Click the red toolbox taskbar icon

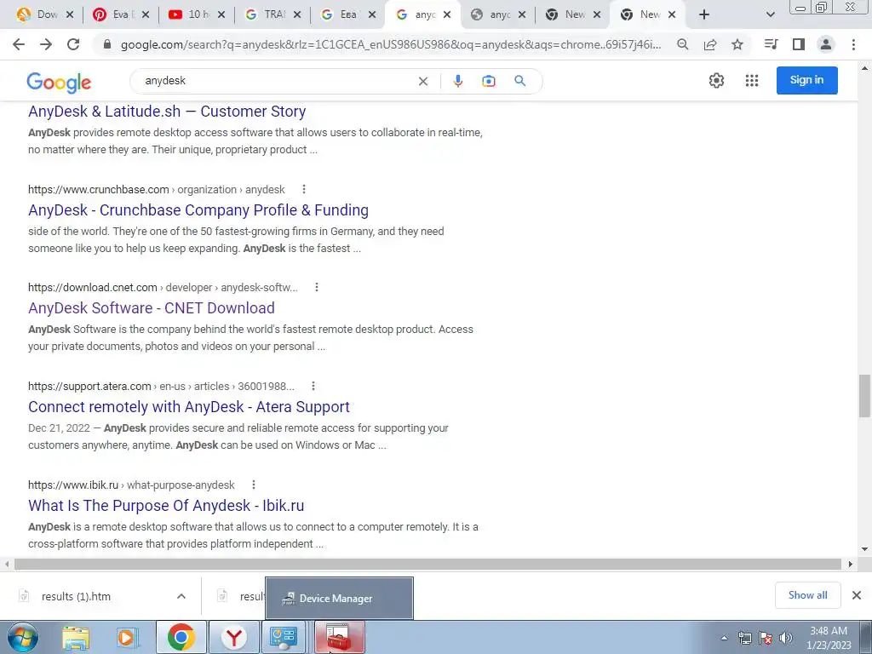(x=339, y=637)
